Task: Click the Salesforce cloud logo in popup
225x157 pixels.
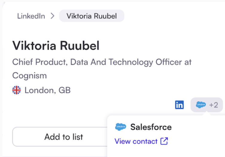Action: click(121, 127)
